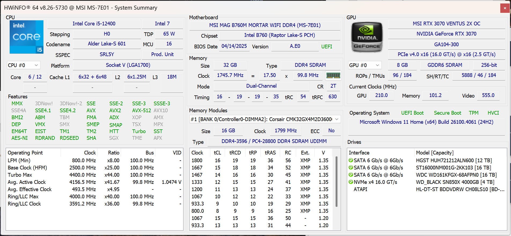Click the GPU clock 210.0 value
Image resolution: width=511 pixels, height=236 pixels.
tap(381, 95)
